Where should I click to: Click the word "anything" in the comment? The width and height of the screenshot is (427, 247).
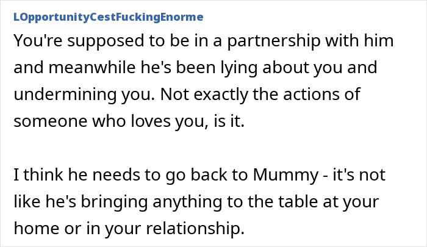pos(187,202)
